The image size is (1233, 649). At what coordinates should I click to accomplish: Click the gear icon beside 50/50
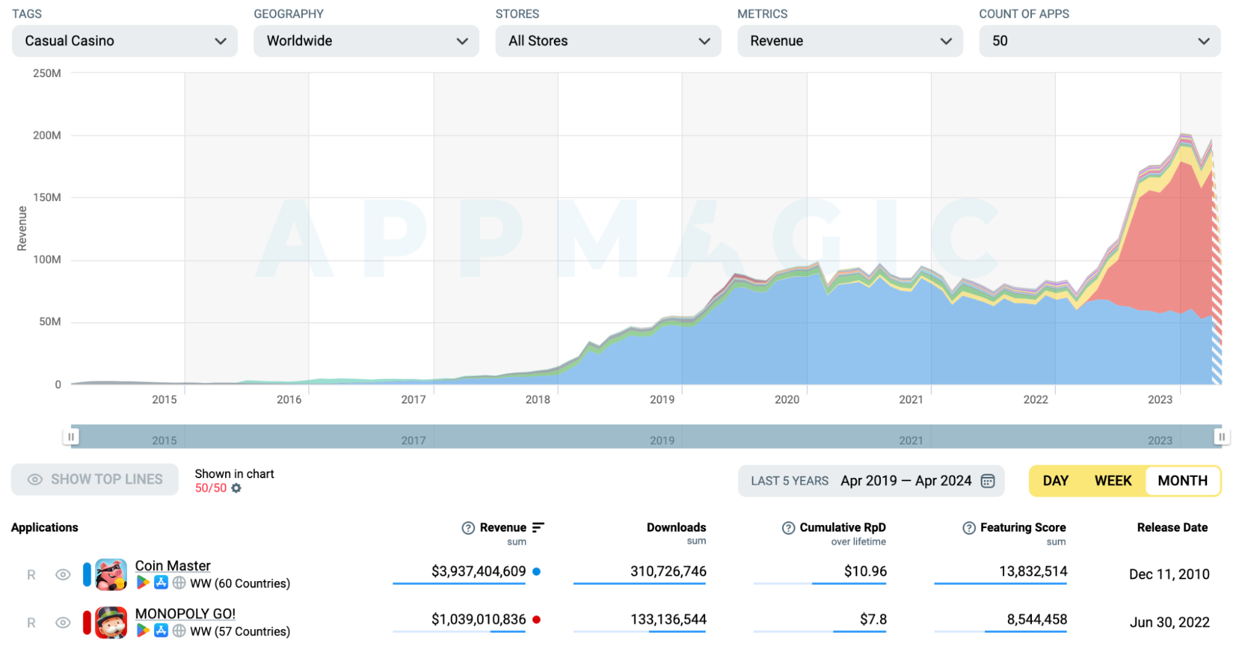[236, 488]
